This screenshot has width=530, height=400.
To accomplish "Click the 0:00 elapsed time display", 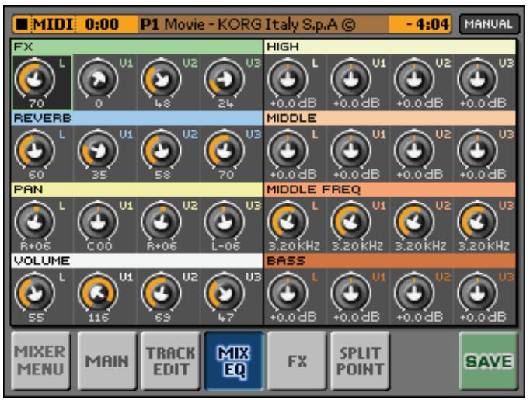I will pyautogui.click(x=102, y=24).
